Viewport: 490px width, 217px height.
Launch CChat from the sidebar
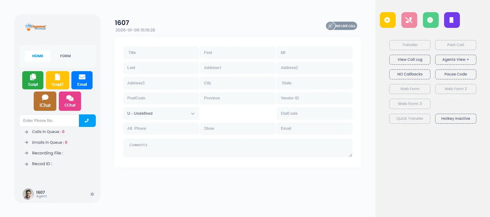pyautogui.click(x=70, y=101)
